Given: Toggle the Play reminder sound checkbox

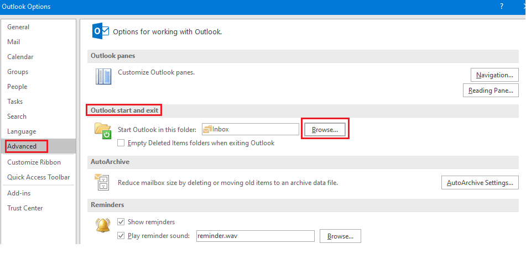Looking at the screenshot, I should click(x=121, y=236).
